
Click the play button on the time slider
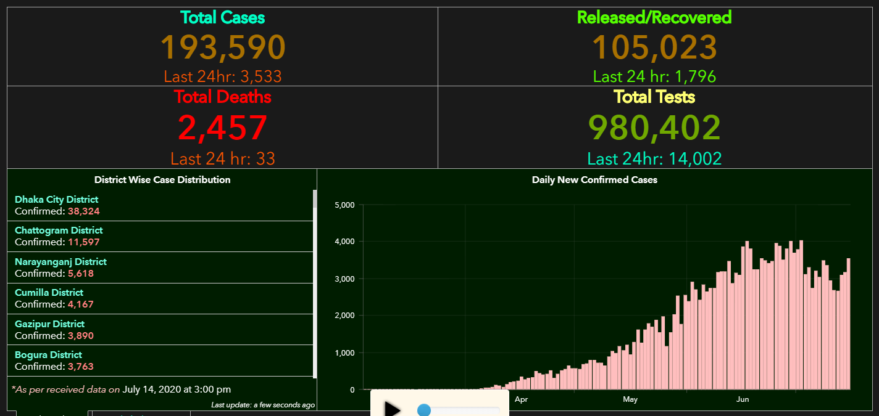(x=392, y=409)
